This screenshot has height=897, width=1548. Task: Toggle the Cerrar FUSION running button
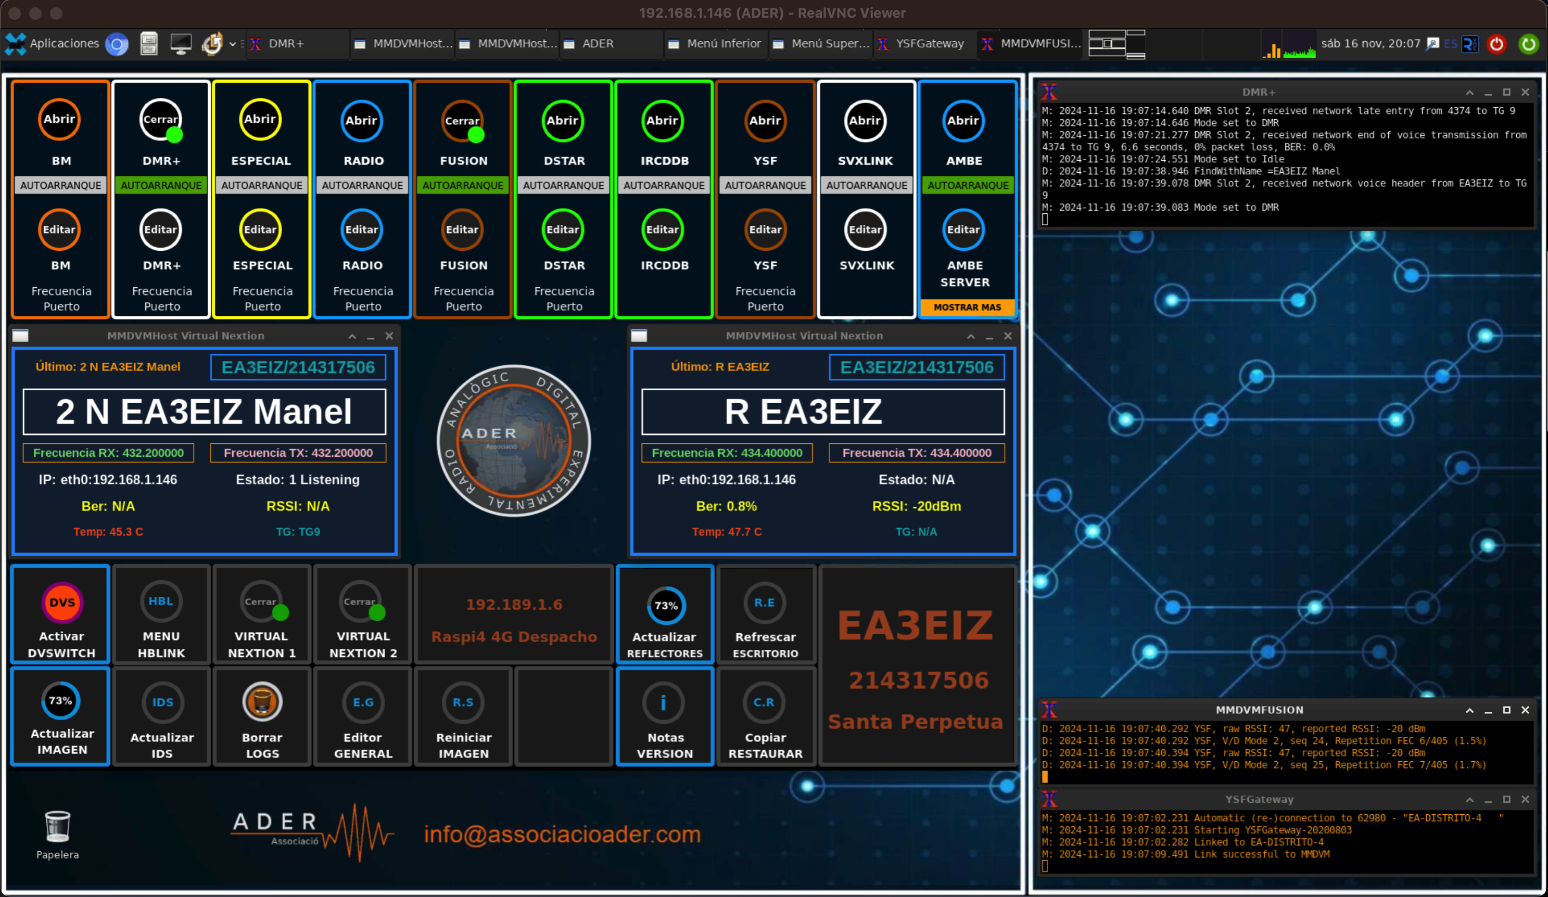462,121
